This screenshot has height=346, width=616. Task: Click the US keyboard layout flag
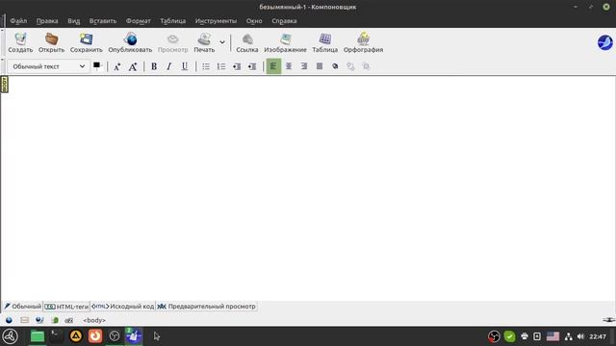coord(552,336)
